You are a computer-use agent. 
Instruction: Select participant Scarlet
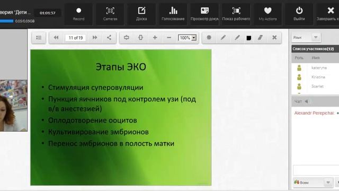(x=317, y=86)
